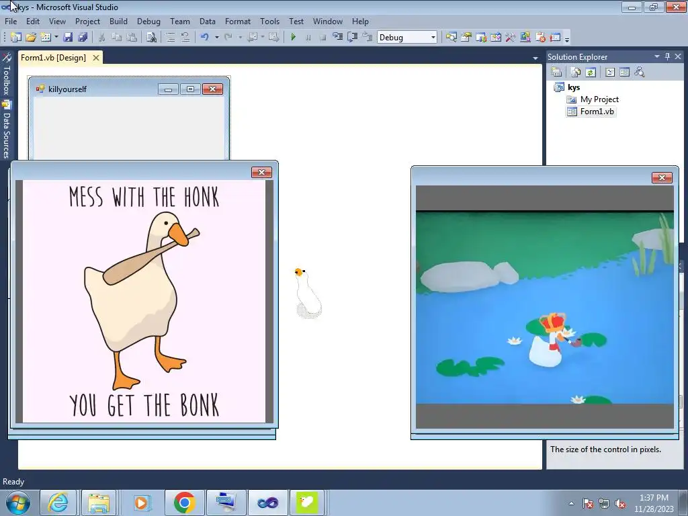
Task: Open the Format menu
Action: (x=238, y=21)
